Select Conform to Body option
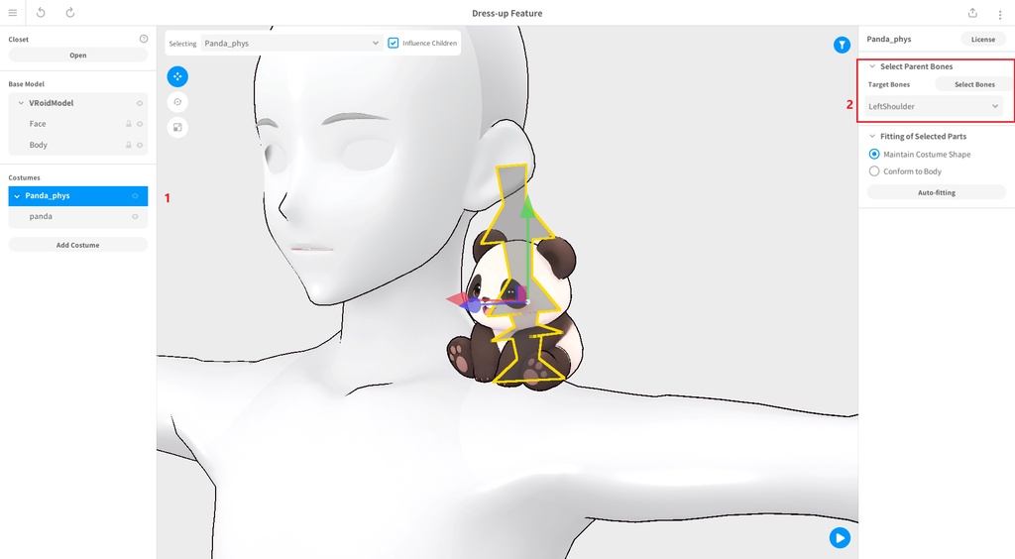This screenshot has width=1015, height=559. point(874,171)
